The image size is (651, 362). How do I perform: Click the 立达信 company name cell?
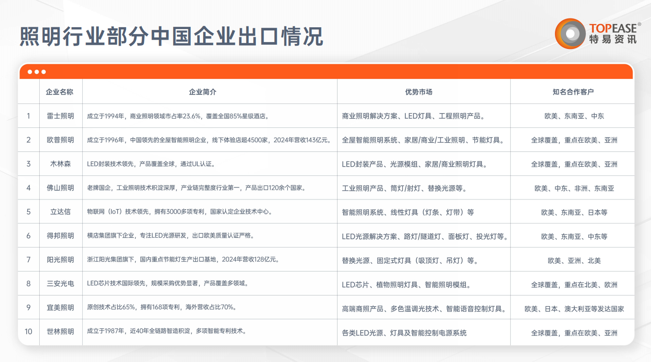(x=60, y=212)
